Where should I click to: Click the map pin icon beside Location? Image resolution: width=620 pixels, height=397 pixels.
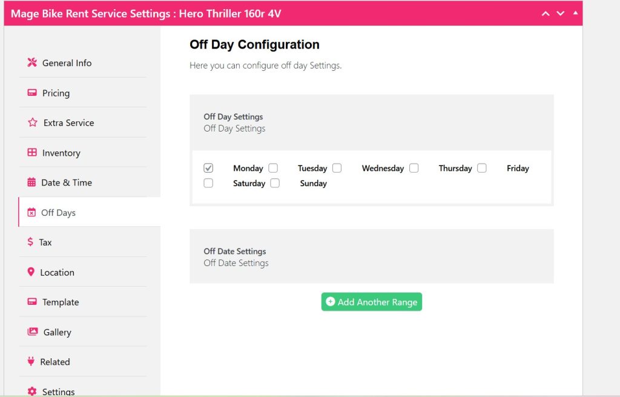(31, 272)
